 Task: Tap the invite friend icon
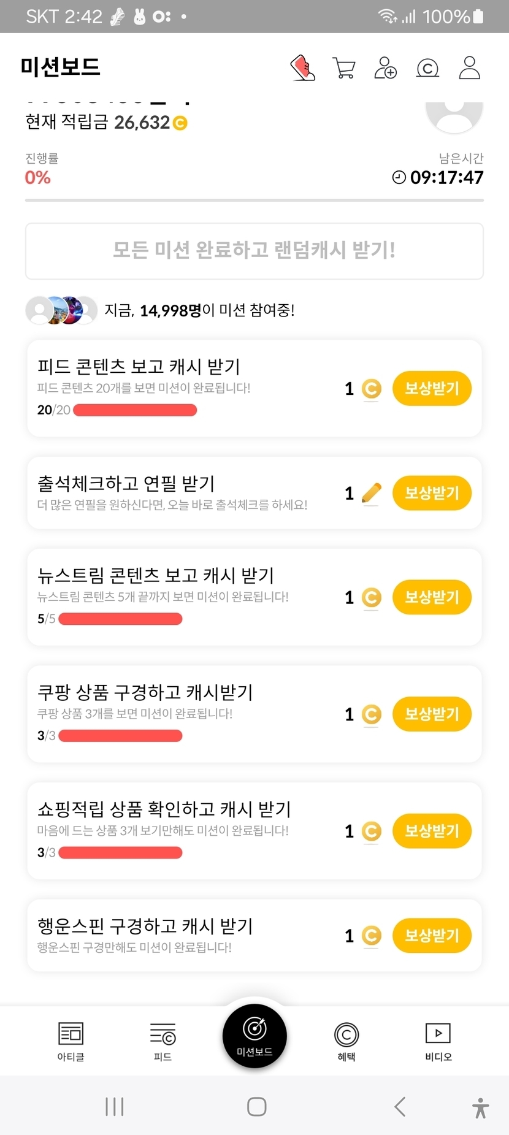[x=385, y=67]
